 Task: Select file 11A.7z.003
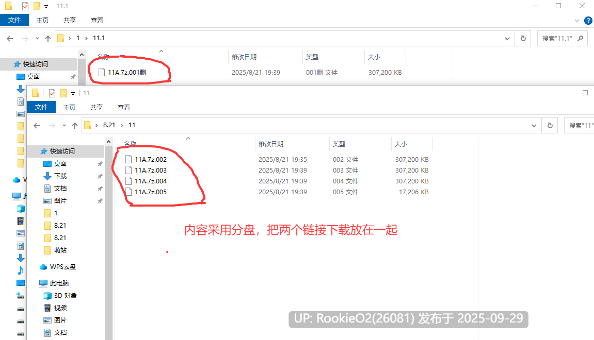(150, 170)
